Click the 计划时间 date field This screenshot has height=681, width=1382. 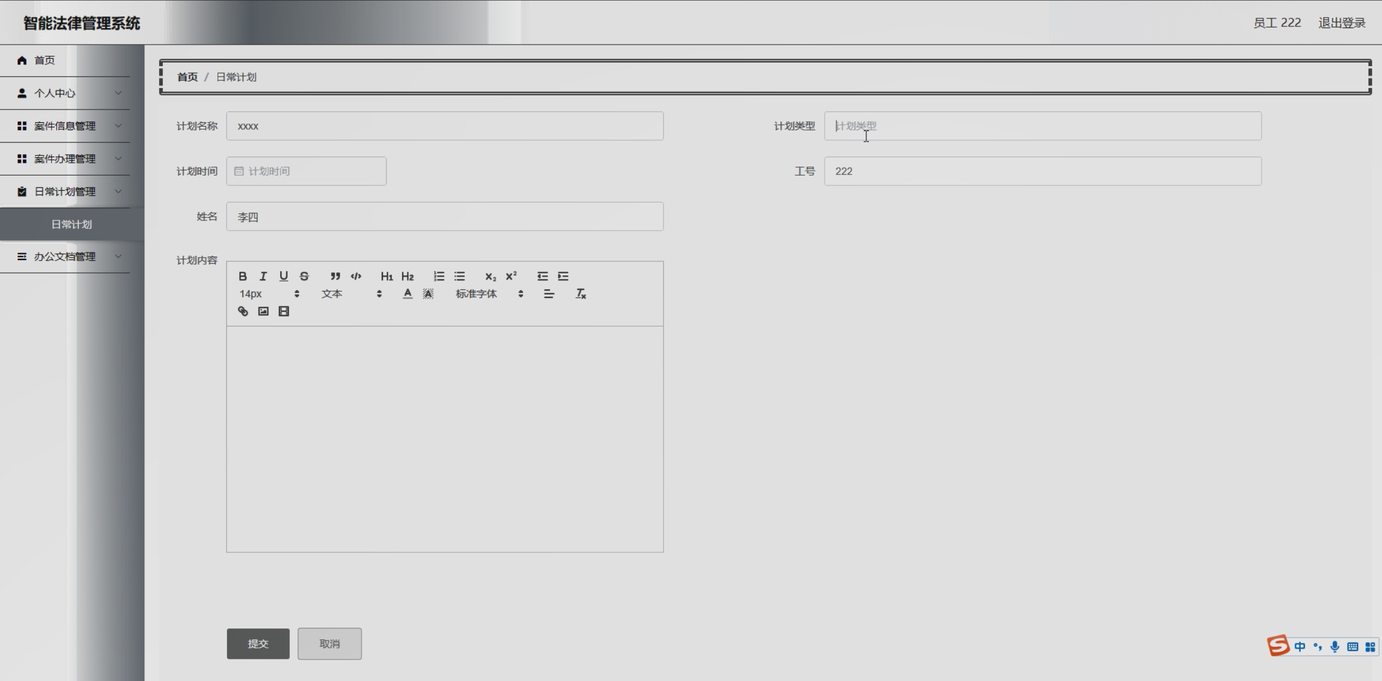tap(306, 171)
